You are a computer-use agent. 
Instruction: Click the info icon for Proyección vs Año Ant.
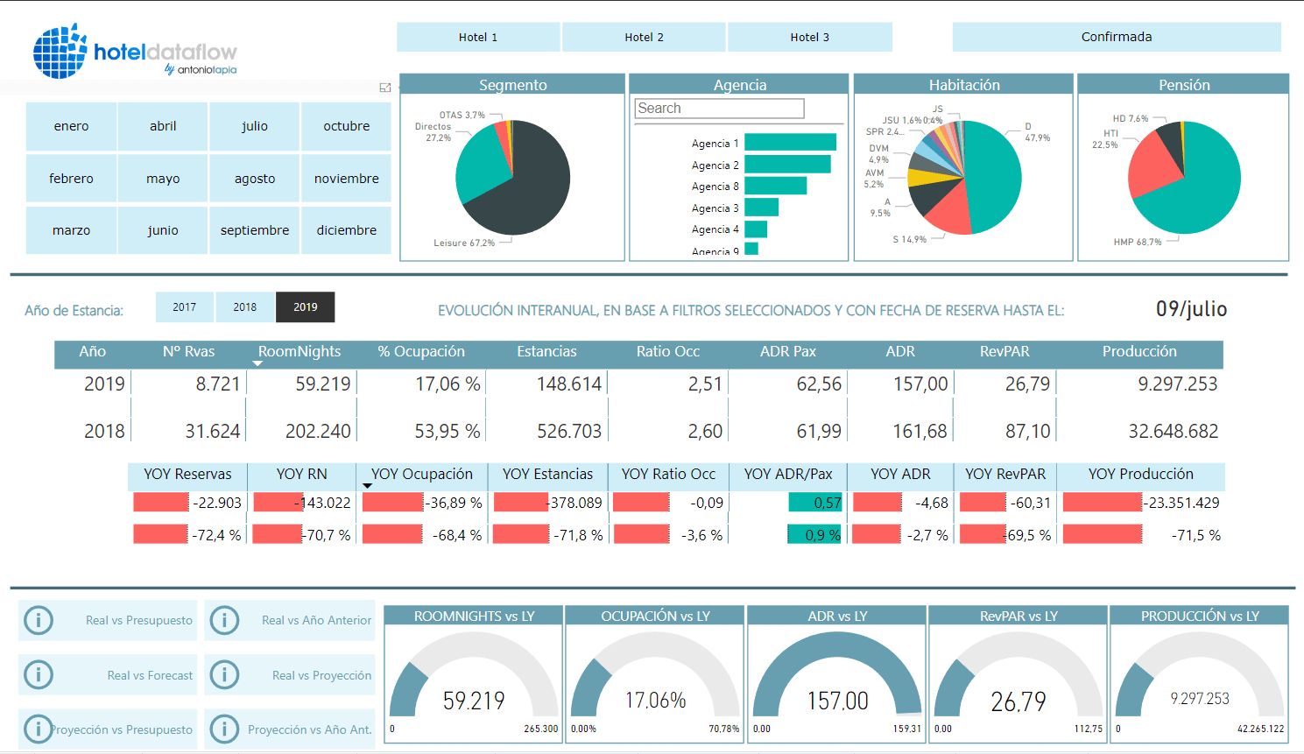[225, 729]
